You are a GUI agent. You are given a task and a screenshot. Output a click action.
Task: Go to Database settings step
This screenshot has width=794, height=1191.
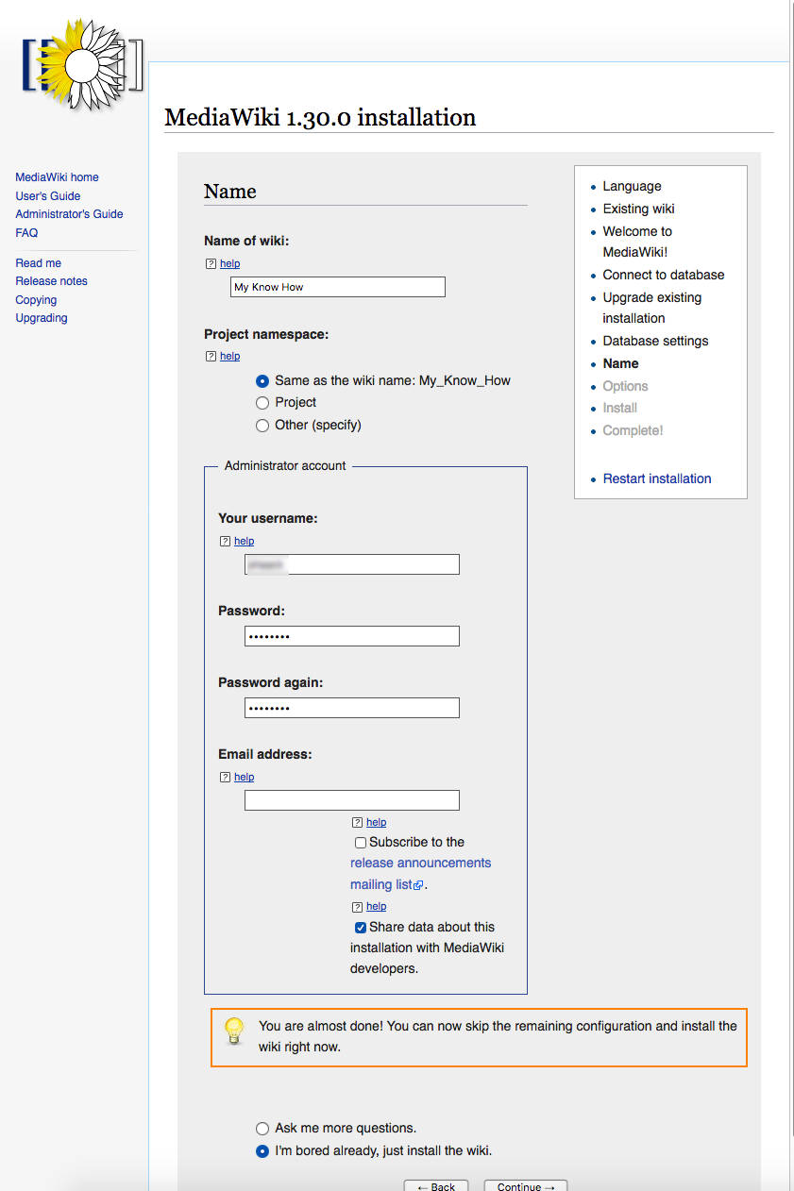tap(655, 342)
